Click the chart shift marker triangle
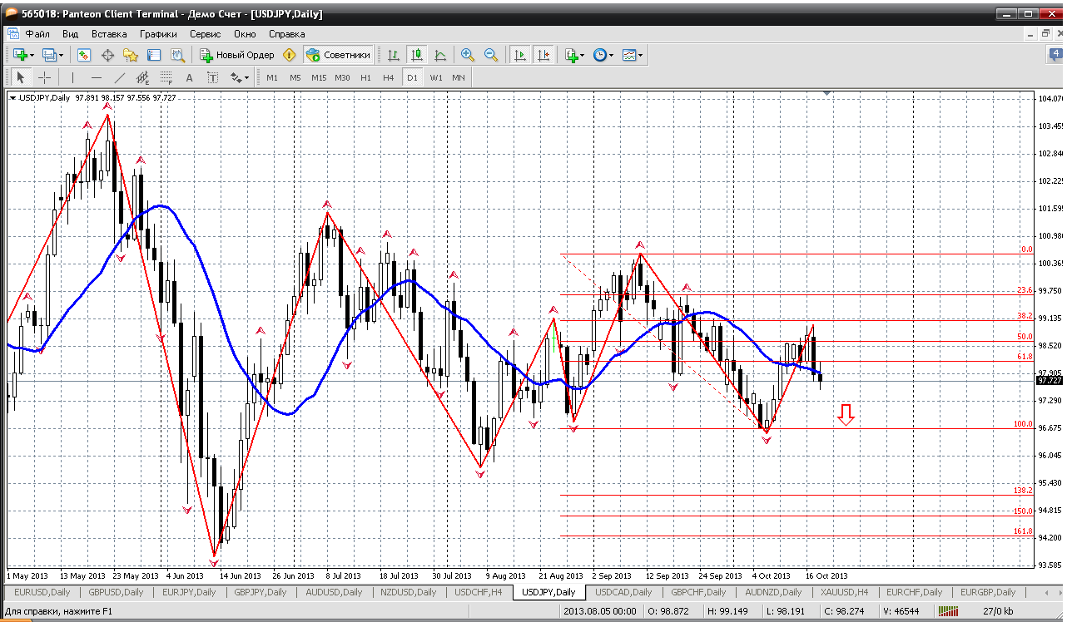 click(826, 93)
